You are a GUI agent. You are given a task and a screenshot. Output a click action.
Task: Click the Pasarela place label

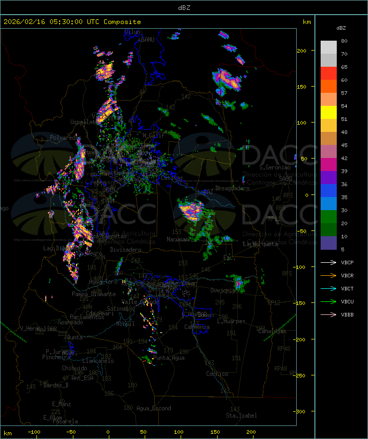click(65, 421)
